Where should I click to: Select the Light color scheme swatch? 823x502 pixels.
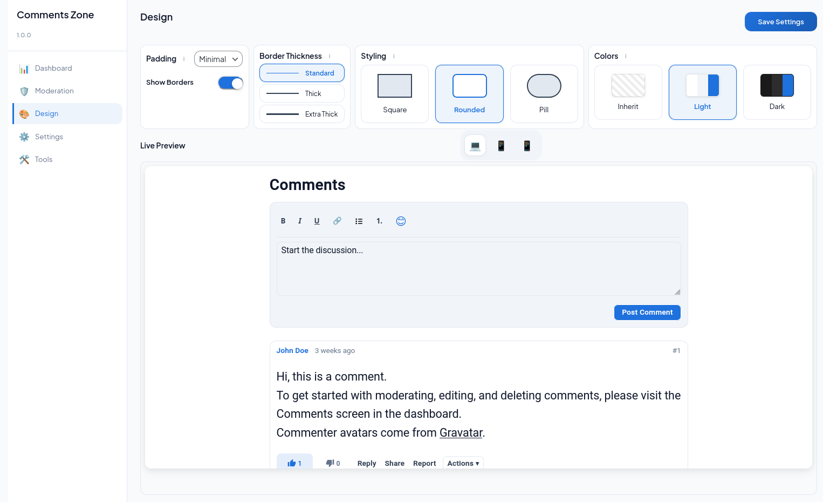pos(702,92)
